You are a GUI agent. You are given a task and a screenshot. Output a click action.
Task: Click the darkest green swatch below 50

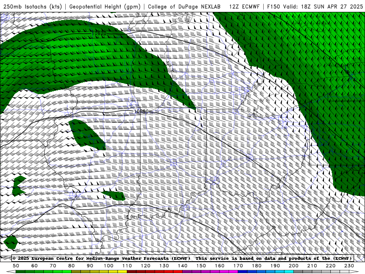[x=21, y=272]
